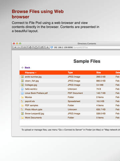Open the iCloud tabs cloud icon
Viewport: 120px width, 161px height.
point(36,47)
